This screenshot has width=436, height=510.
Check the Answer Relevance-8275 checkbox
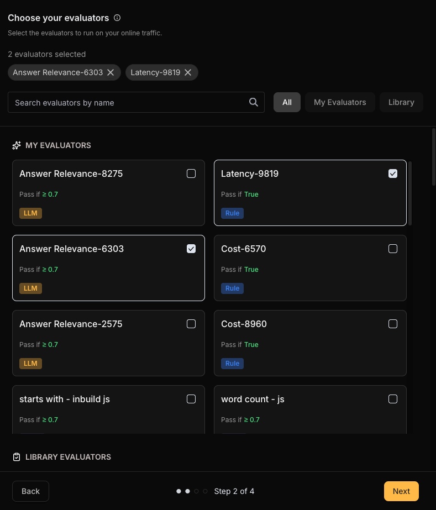point(191,173)
